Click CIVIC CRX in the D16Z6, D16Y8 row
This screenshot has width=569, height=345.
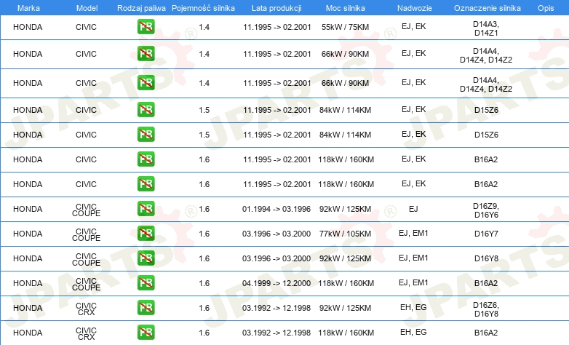[x=86, y=309]
